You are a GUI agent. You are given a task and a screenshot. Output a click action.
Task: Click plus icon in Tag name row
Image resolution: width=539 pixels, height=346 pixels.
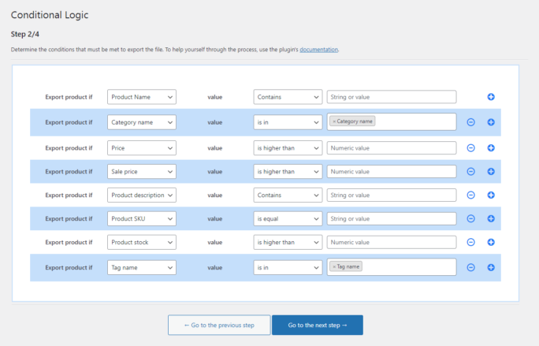(x=490, y=267)
